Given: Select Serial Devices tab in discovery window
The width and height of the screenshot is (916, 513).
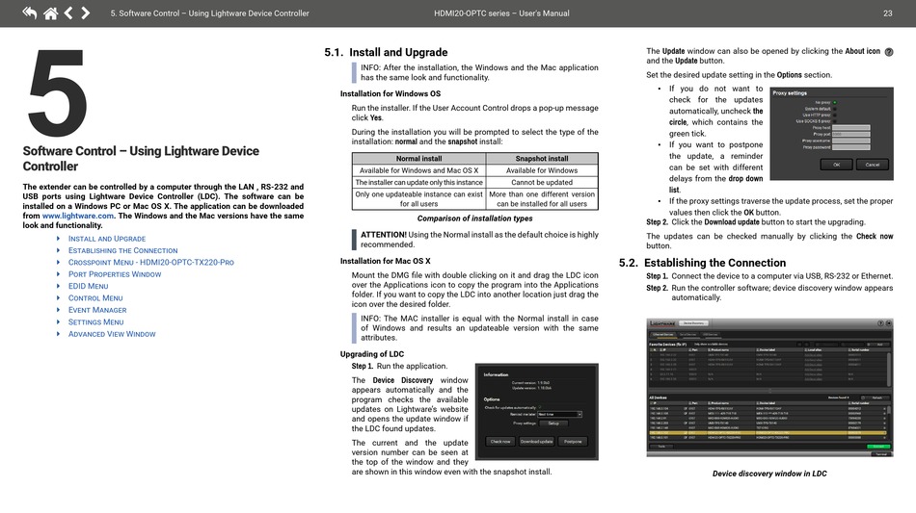Looking at the screenshot, I should click(688, 335).
